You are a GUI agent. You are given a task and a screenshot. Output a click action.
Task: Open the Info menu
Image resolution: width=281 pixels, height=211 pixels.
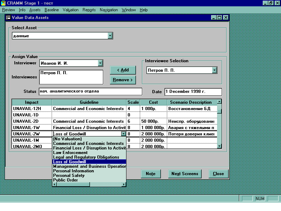point(22,10)
